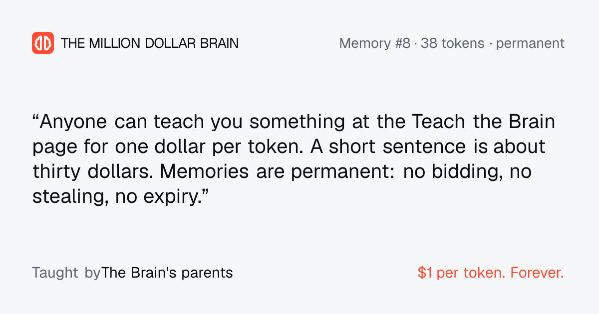Click the closing quotation mark after expiry
Screen dimensions: 599x314
coord(204,193)
